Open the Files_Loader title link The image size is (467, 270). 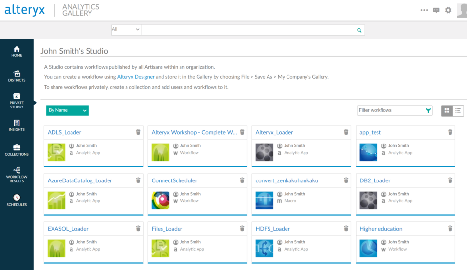click(167, 229)
